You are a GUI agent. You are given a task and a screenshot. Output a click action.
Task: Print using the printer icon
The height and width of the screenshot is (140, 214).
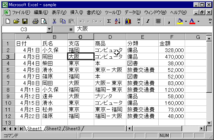pyautogui.click(x=36, y=21)
